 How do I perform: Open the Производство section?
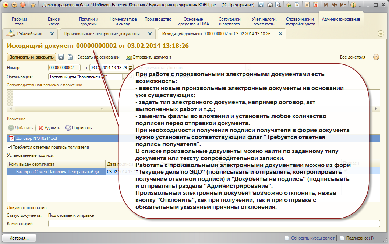(x=158, y=20)
